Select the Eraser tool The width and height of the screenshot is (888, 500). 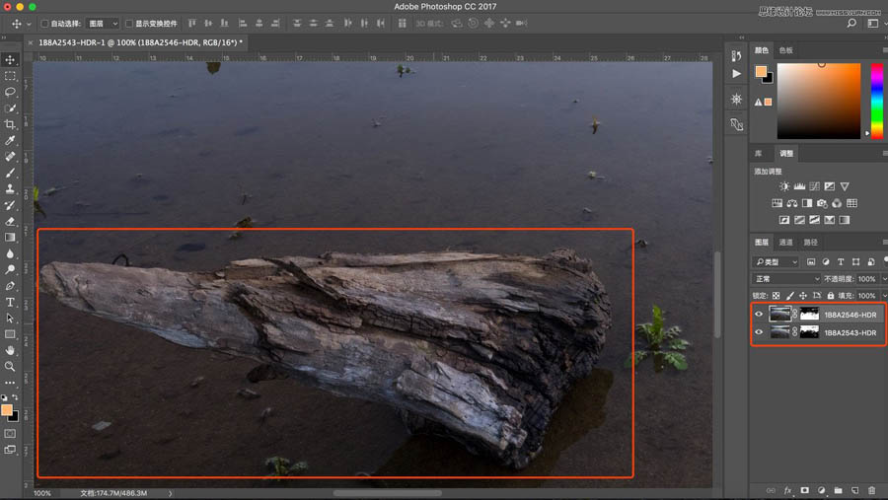point(10,221)
